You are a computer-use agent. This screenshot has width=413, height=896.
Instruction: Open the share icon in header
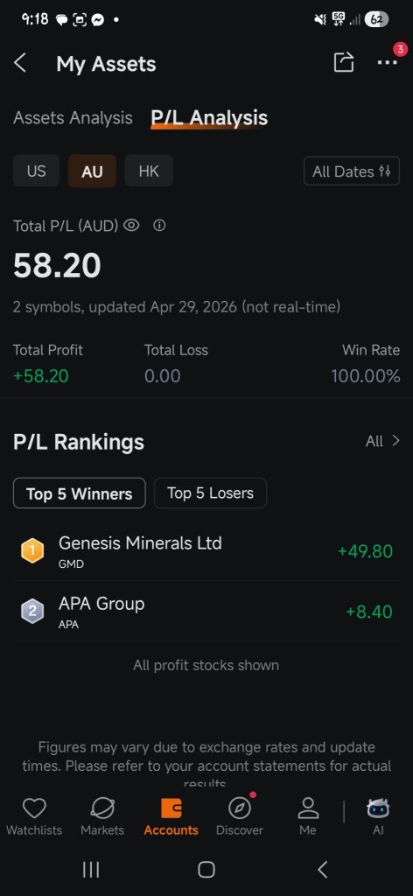point(343,62)
